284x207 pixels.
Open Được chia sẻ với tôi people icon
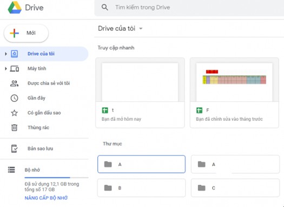pyautogui.click(x=14, y=83)
